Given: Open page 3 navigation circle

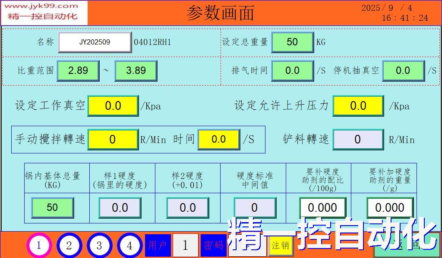Looking at the screenshot, I should pyautogui.click(x=99, y=244).
